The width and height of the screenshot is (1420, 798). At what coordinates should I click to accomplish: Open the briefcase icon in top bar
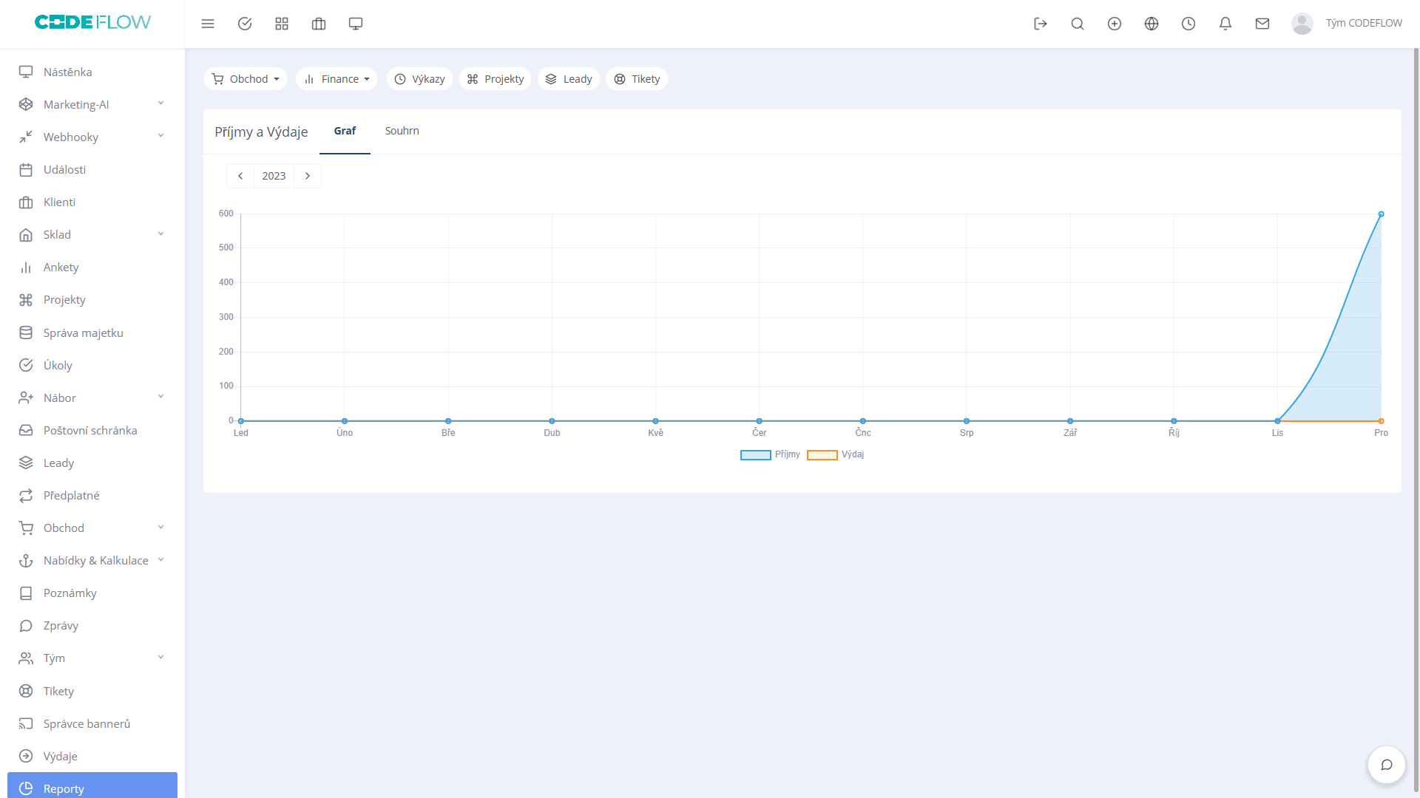coord(319,24)
